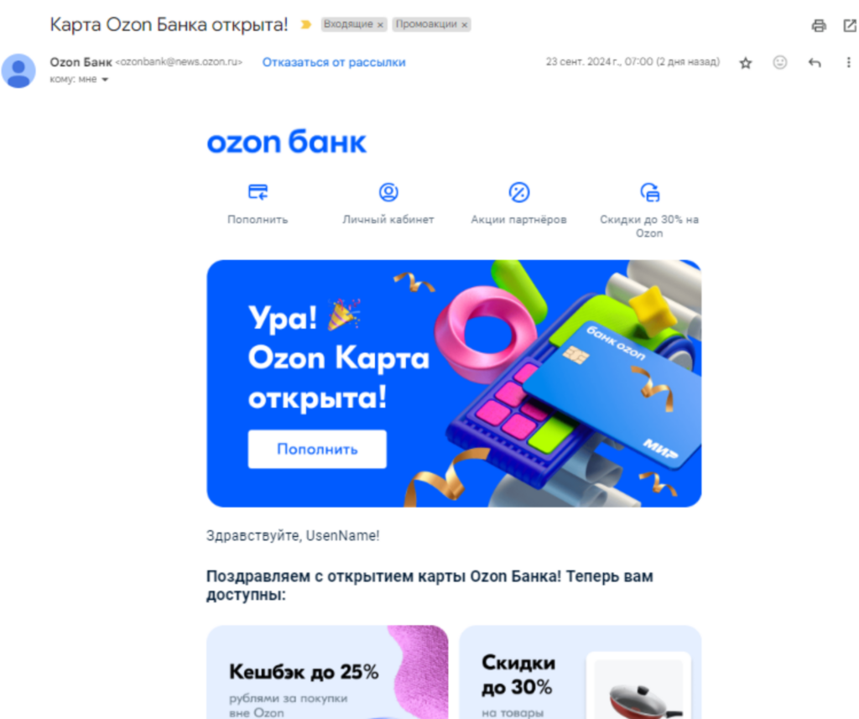
Task: Print this email with the printer icon
Action: (x=819, y=26)
